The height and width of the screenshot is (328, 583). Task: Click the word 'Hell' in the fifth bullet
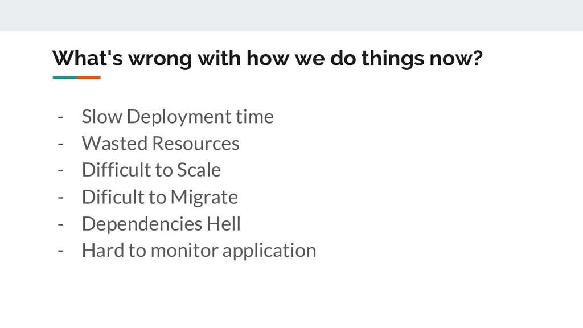[x=224, y=224]
